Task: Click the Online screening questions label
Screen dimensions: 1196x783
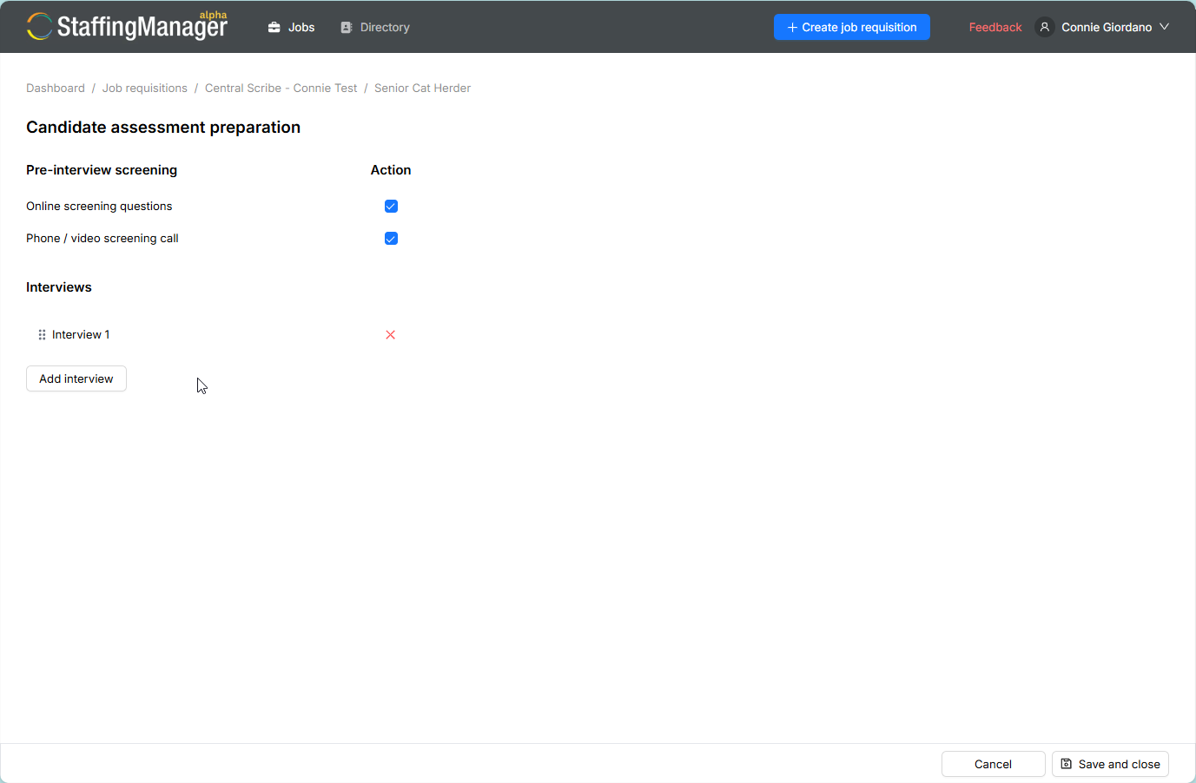Action: click(99, 206)
